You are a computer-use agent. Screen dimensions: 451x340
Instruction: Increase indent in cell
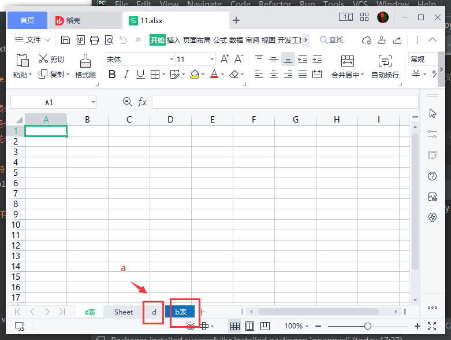point(317,60)
